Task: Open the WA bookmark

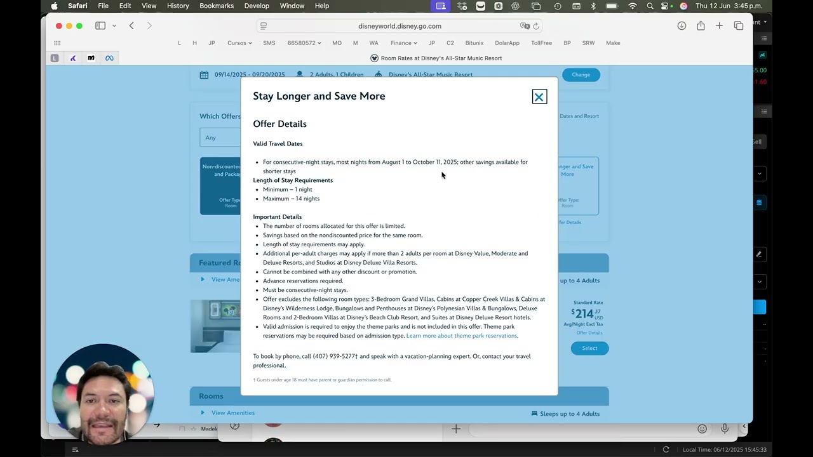Action: pos(373,43)
